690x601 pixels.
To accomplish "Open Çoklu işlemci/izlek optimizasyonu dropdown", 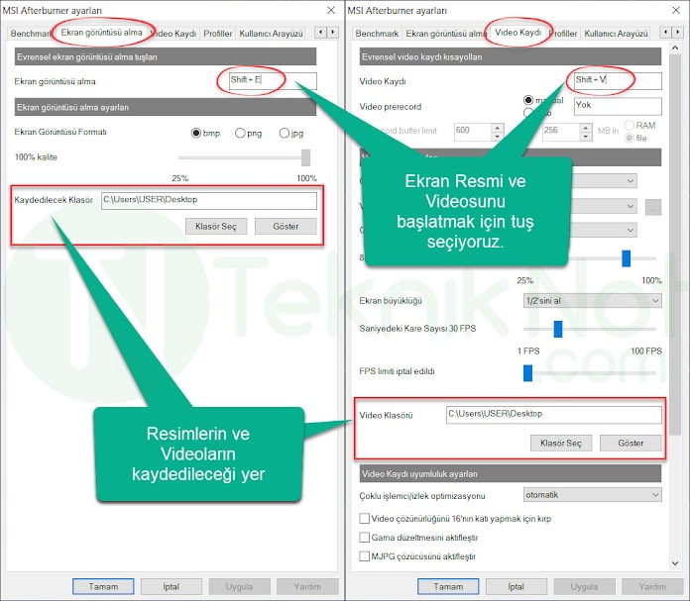I will (592, 495).
